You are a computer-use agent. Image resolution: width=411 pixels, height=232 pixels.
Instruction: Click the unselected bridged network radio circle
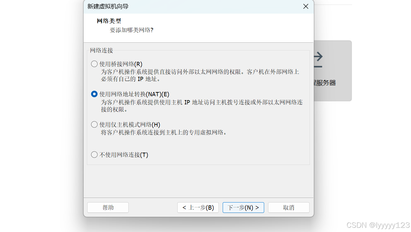tap(94, 64)
